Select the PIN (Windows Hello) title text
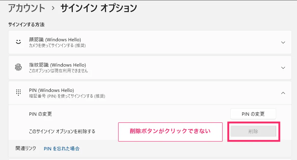The image size is (297, 160). [52, 90]
